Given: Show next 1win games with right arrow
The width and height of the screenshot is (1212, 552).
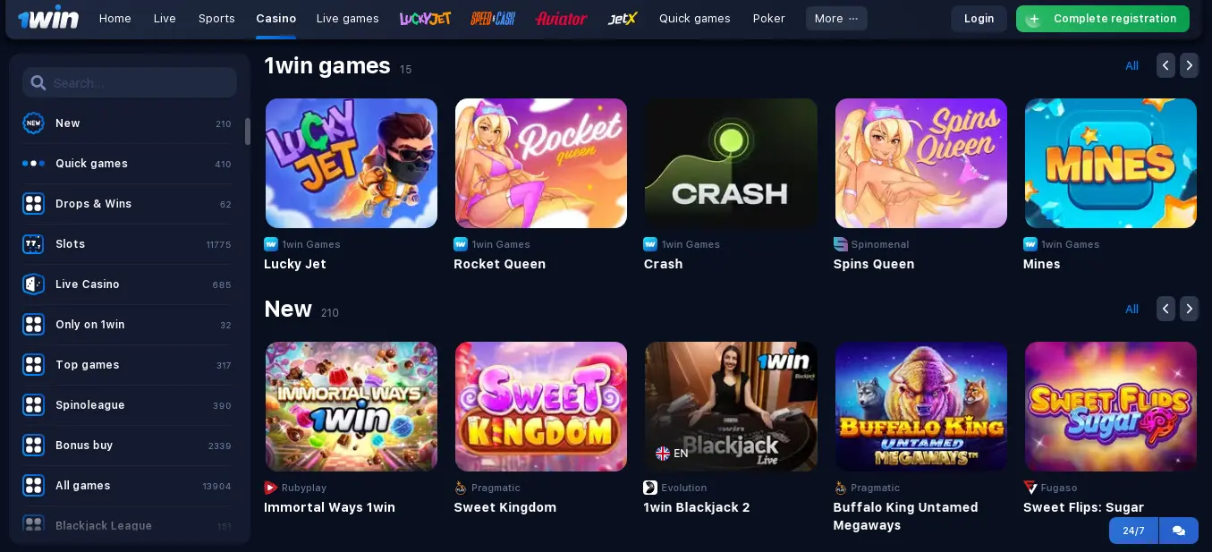Looking at the screenshot, I should pyautogui.click(x=1189, y=65).
